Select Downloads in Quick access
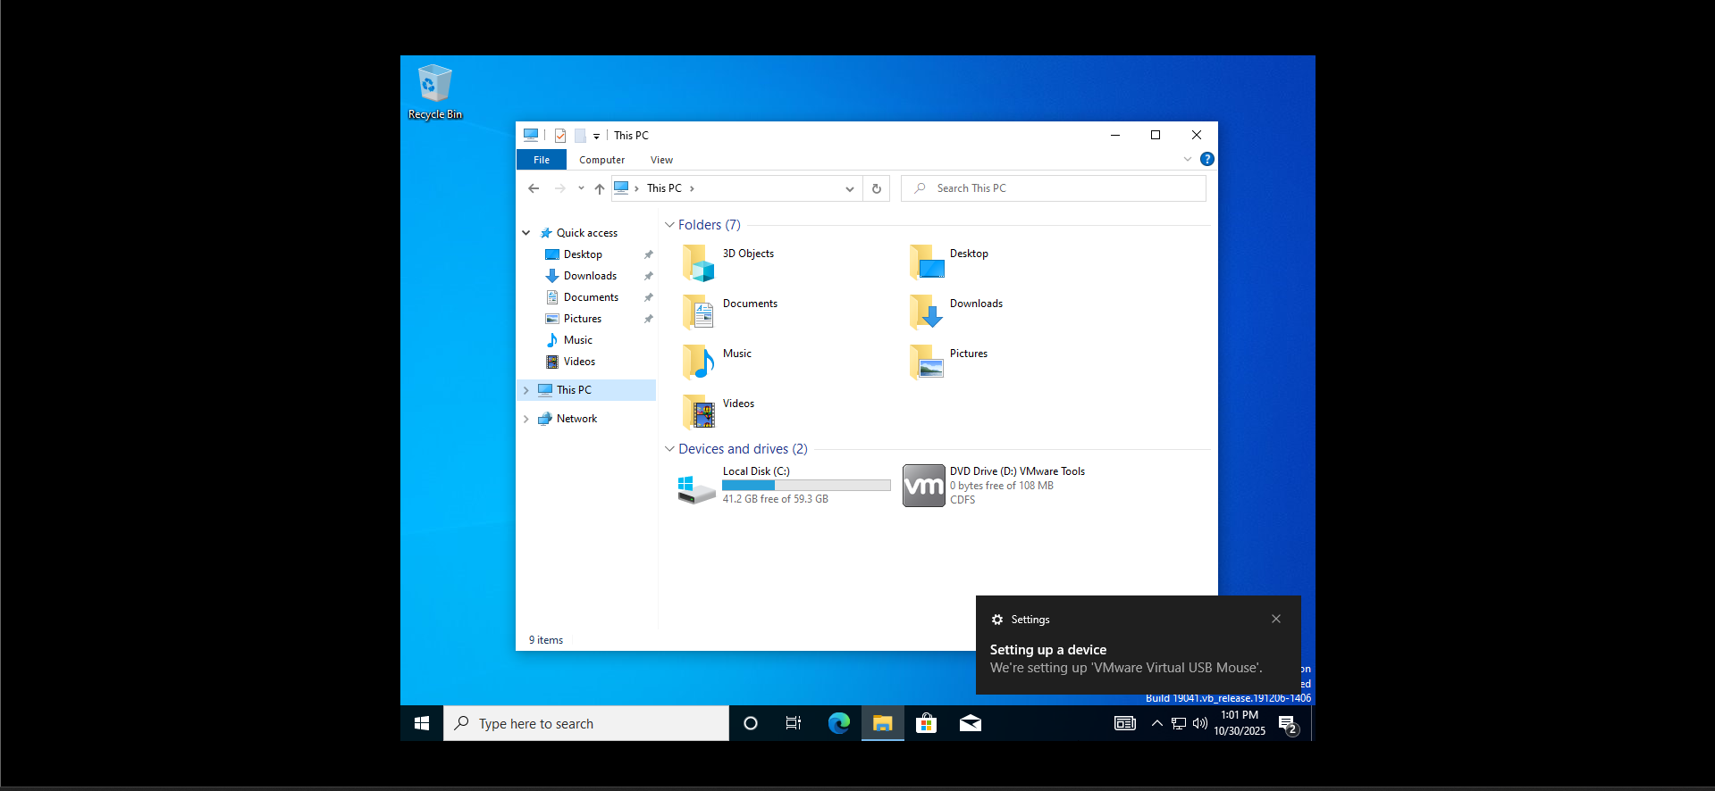1715x791 pixels. point(590,276)
